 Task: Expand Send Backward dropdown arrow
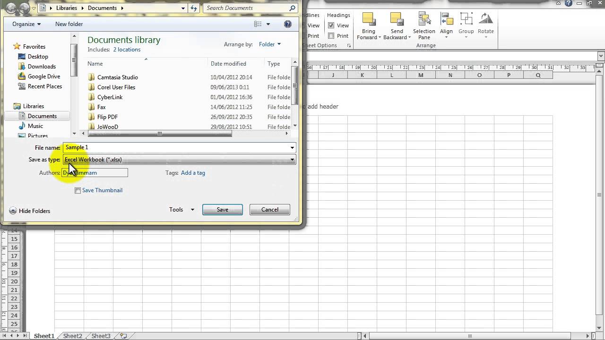[x=409, y=38]
